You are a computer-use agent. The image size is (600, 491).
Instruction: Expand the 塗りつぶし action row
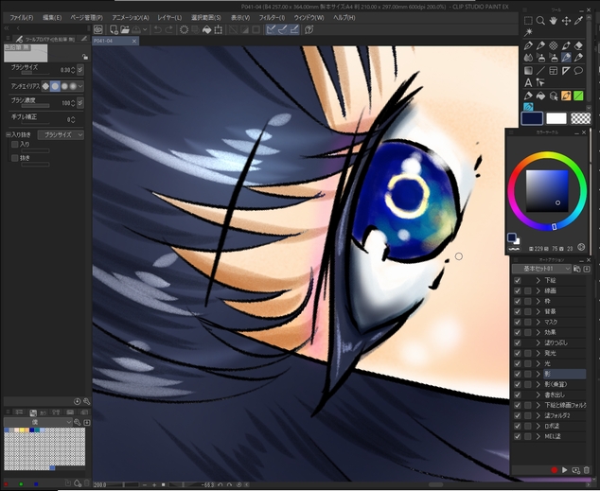[x=538, y=342]
